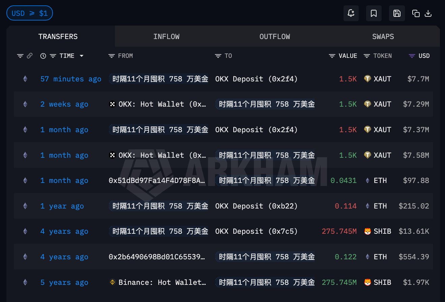Open OKX Deposit (0x7c5) address
Image resolution: width=445 pixels, height=302 pixels.
[x=257, y=231]
